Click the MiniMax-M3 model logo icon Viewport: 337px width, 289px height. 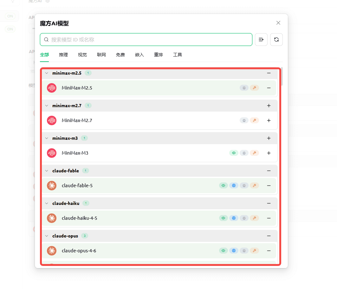pos(52,153)
